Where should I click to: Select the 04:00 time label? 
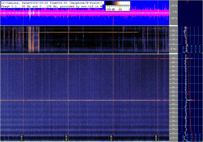(x=156, y=138)
